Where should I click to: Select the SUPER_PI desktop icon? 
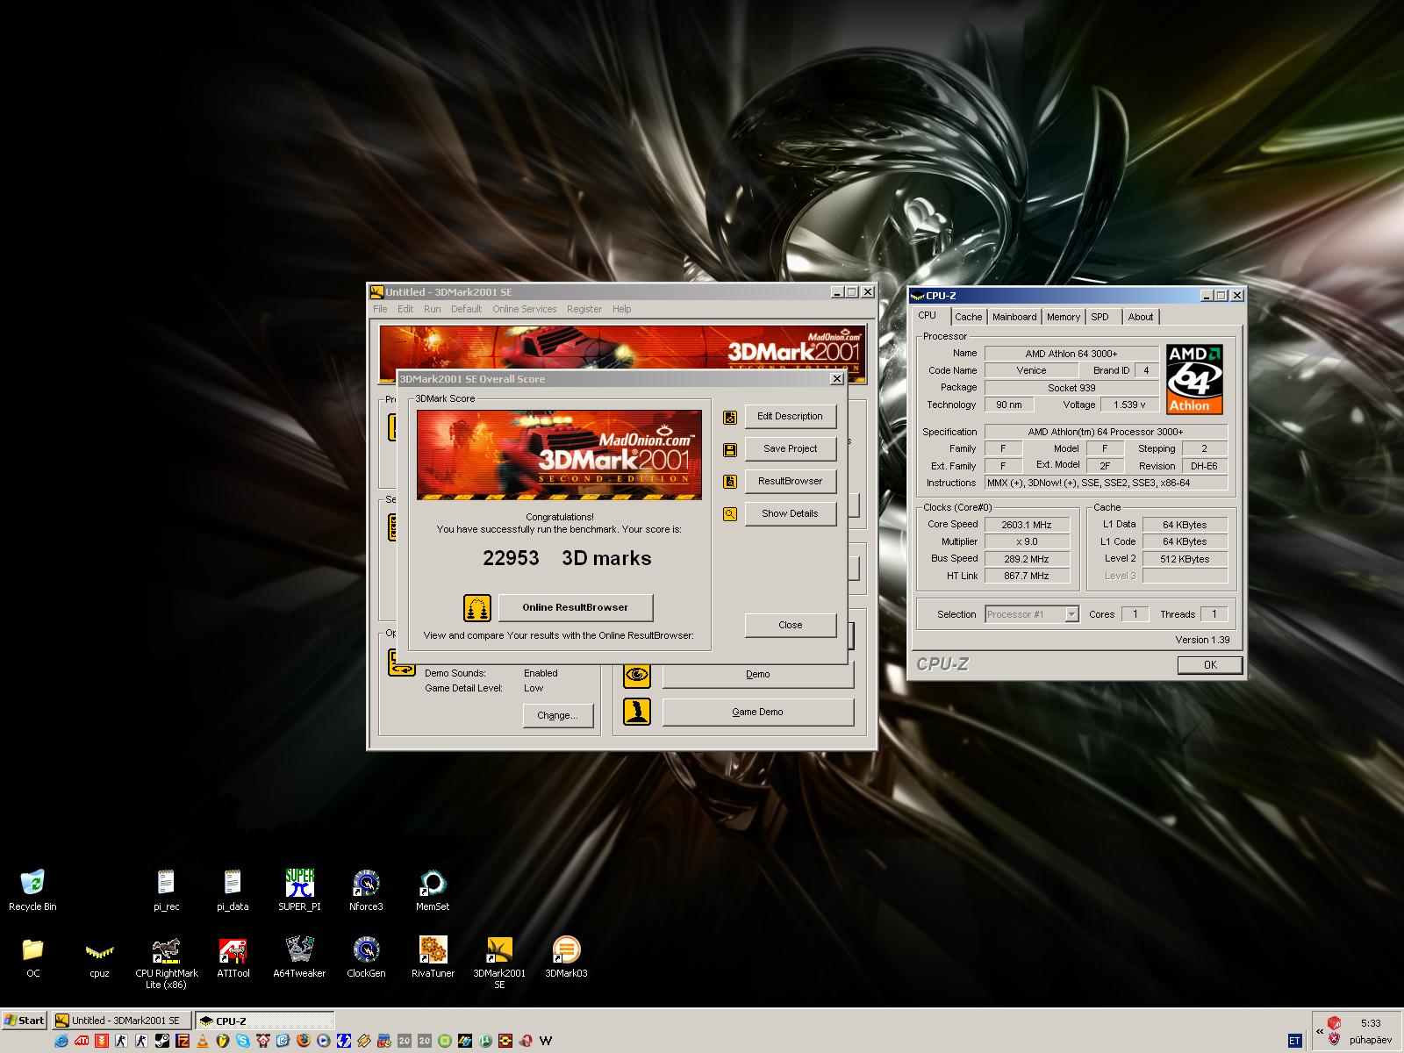click(x=299, y=890)
